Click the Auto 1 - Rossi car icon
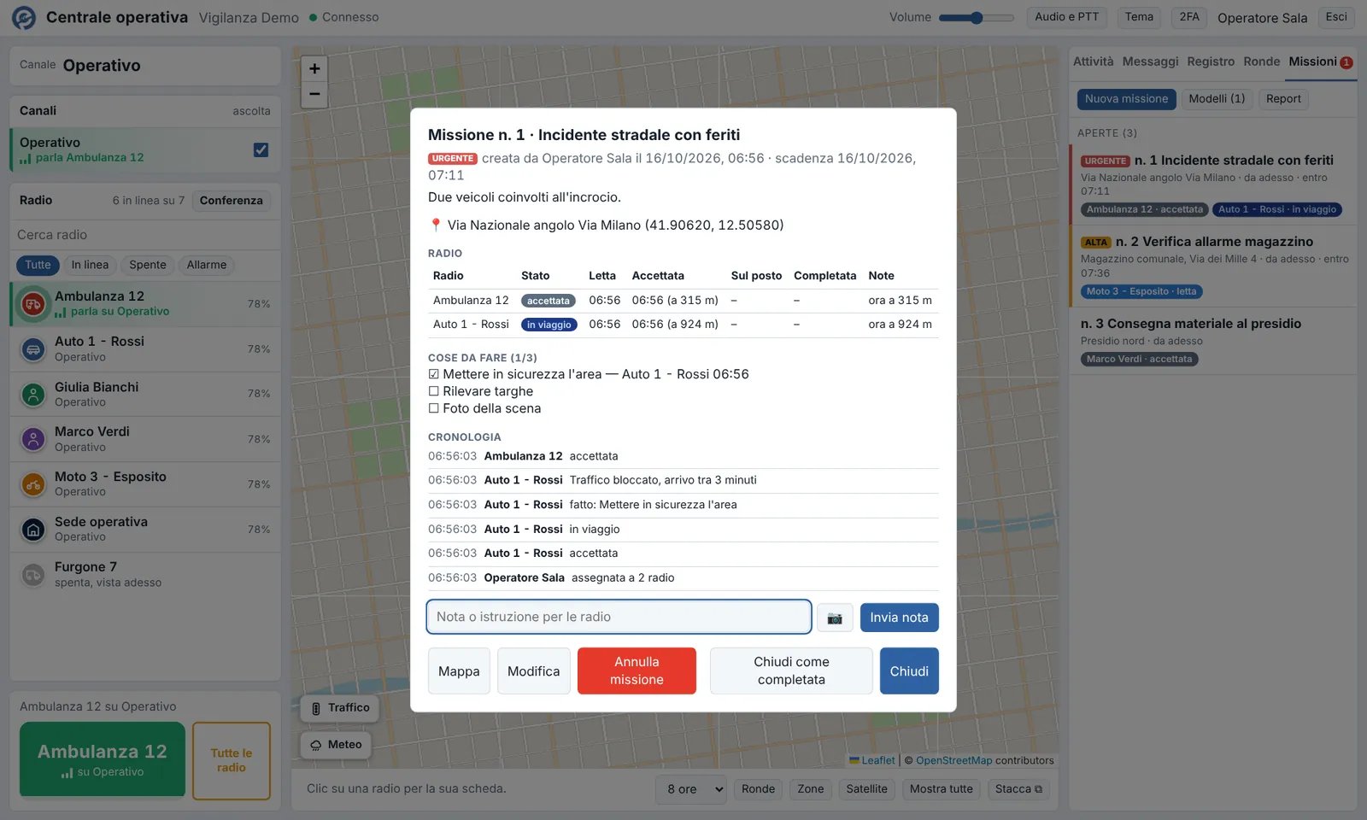 click(x=32, y=348)
